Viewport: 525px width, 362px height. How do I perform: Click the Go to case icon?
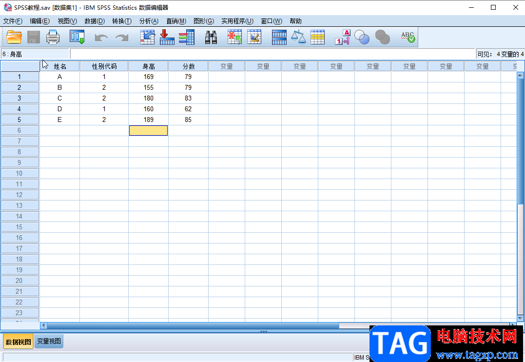tap(147, 37)
